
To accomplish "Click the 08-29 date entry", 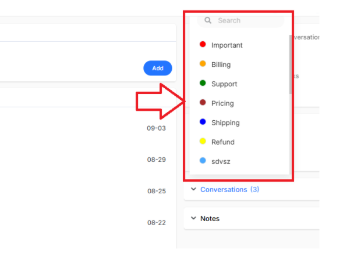I will point(157,160).
